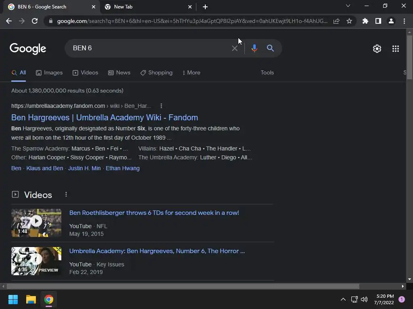Open the clock showing 5:20 PM
The height and width of the screenshot is (309, 413).
click(384, 299)
